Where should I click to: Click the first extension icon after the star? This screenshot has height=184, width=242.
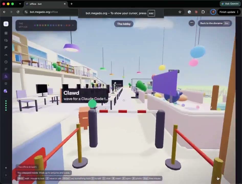(189, 12)
